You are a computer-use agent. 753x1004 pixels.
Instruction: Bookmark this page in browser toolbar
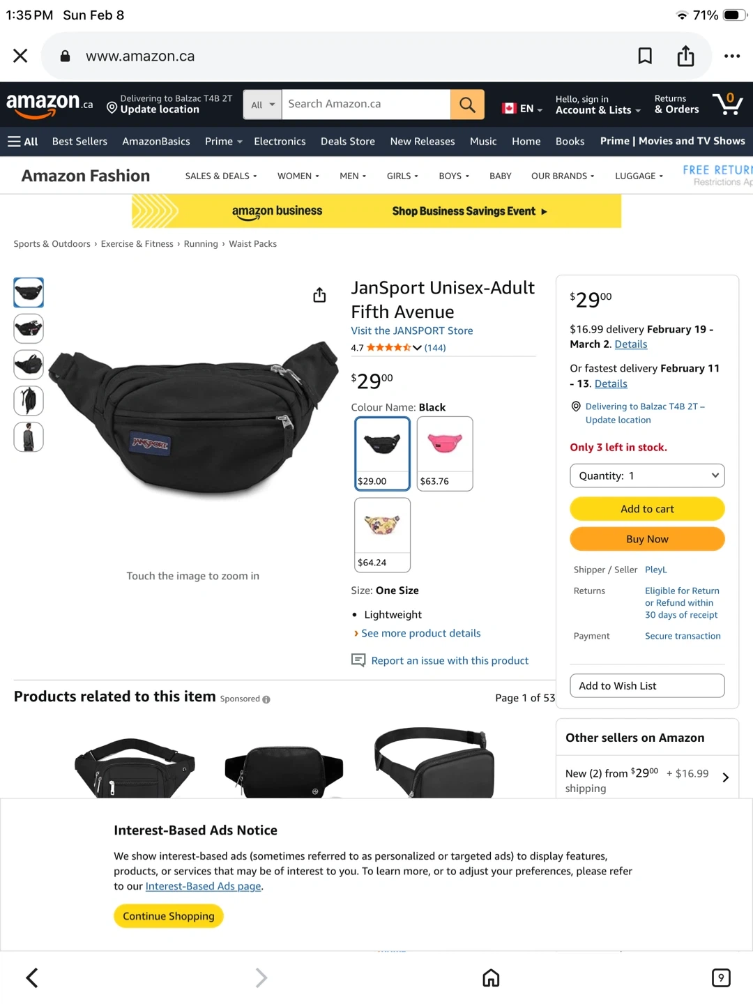click(645, 56)
